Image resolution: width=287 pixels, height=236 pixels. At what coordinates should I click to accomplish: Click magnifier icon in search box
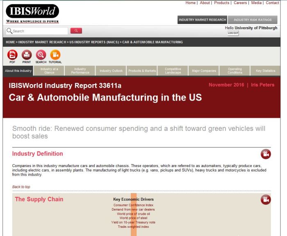pyautogui.click(x=9, y=31)
